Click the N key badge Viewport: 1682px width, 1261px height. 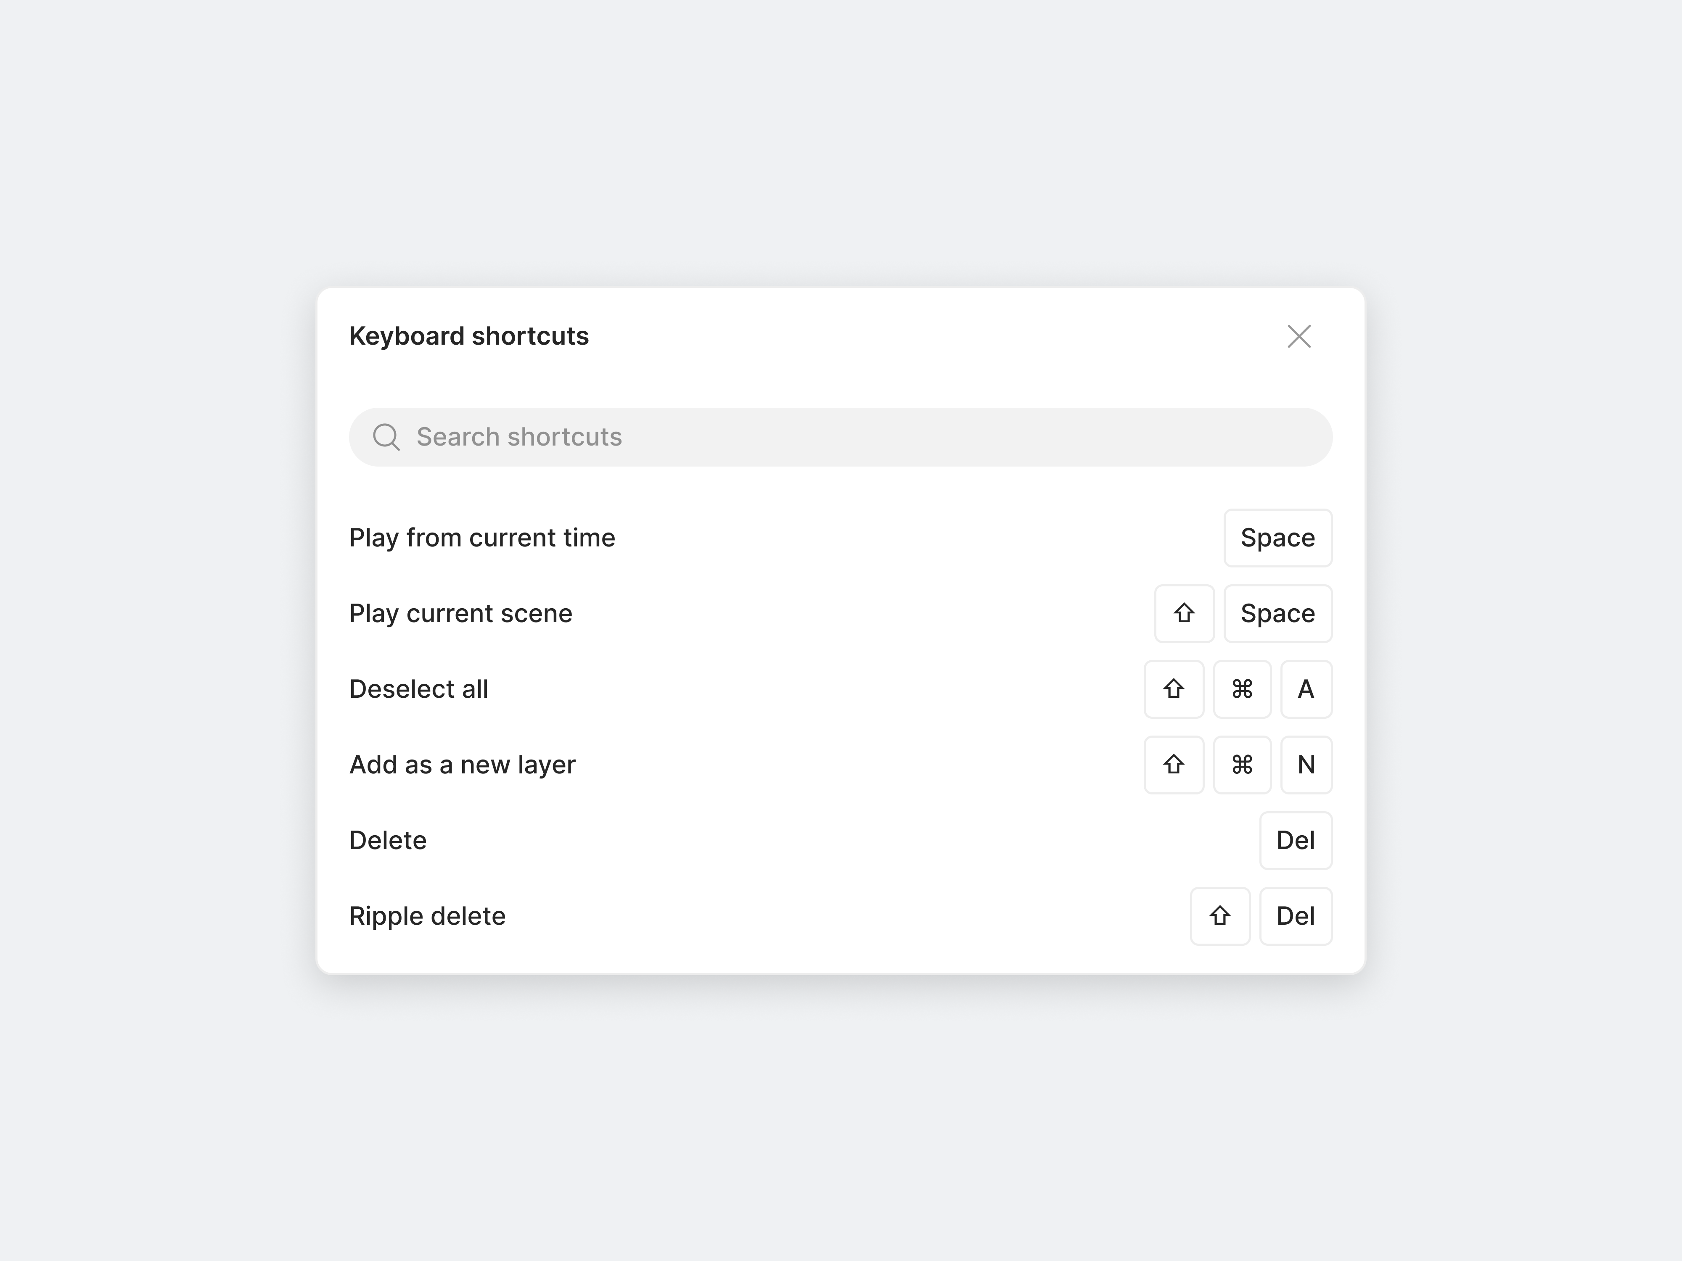coord(1306,765)
